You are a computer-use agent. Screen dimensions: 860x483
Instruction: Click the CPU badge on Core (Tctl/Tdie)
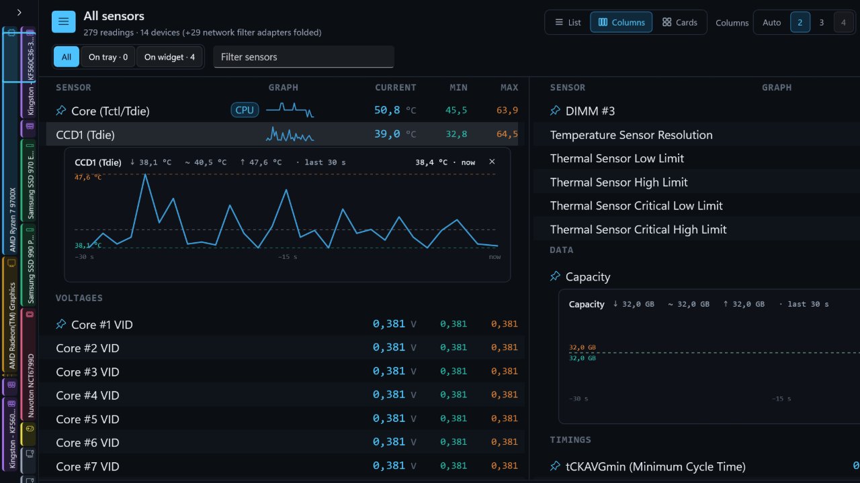245,110
